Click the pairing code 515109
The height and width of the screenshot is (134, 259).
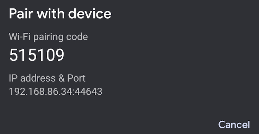click(x=37, y=55)
